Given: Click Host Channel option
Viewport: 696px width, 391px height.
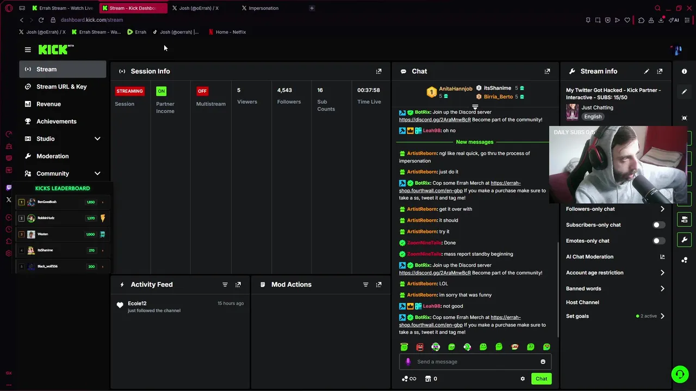Looking at the screenshot, I should (x=582, y=302).
